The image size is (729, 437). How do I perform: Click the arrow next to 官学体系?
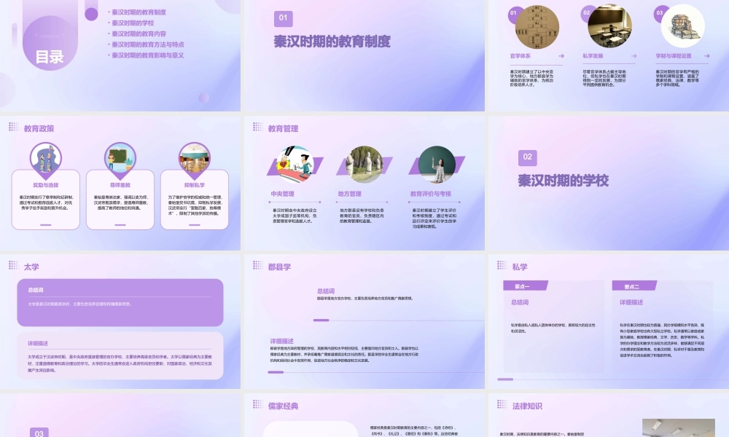pos(561,56)
